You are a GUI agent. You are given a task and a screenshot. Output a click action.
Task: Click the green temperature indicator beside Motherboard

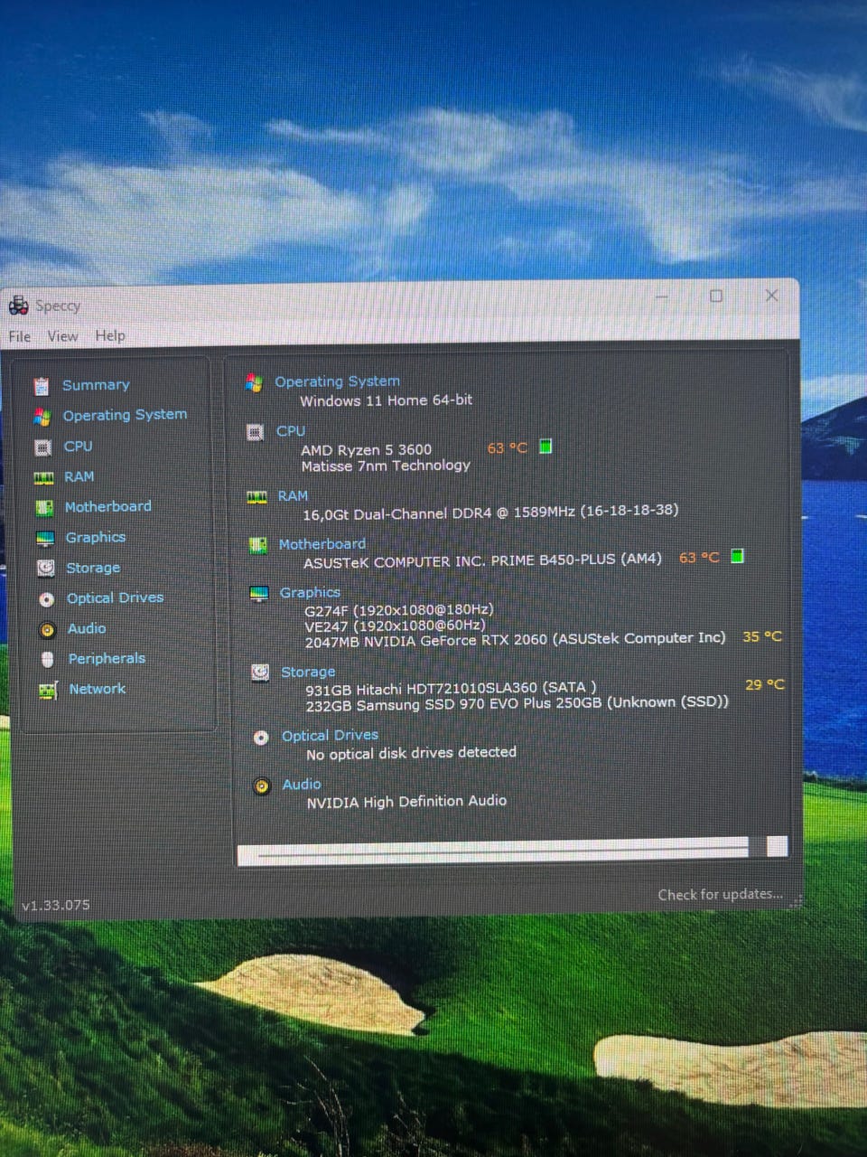[x=737, y=556]
